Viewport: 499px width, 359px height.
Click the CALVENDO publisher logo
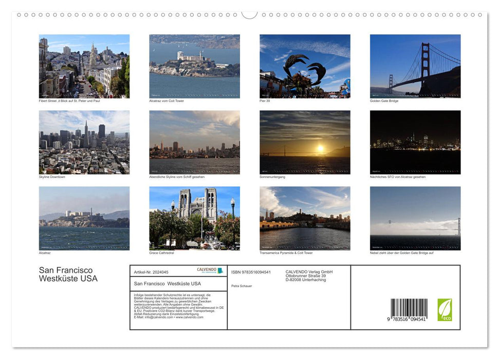pos(207,270)
